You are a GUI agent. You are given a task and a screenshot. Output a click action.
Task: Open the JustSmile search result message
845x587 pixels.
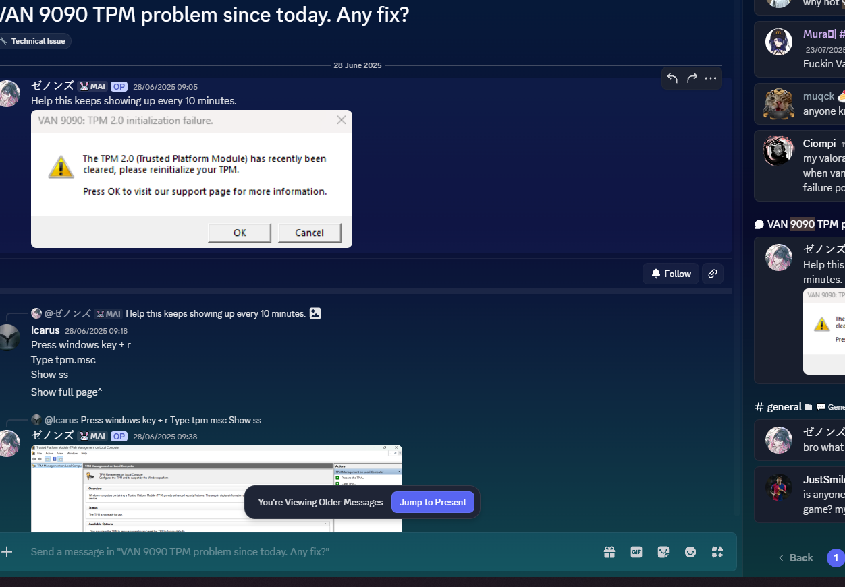[x=800, y=494]
